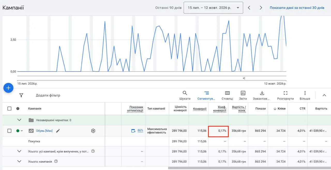Click the recommendation icon left of 86%

pos(133,131)
